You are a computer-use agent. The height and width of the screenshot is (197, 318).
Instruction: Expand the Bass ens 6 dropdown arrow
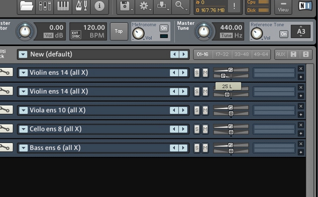click(x=23, y=148)
